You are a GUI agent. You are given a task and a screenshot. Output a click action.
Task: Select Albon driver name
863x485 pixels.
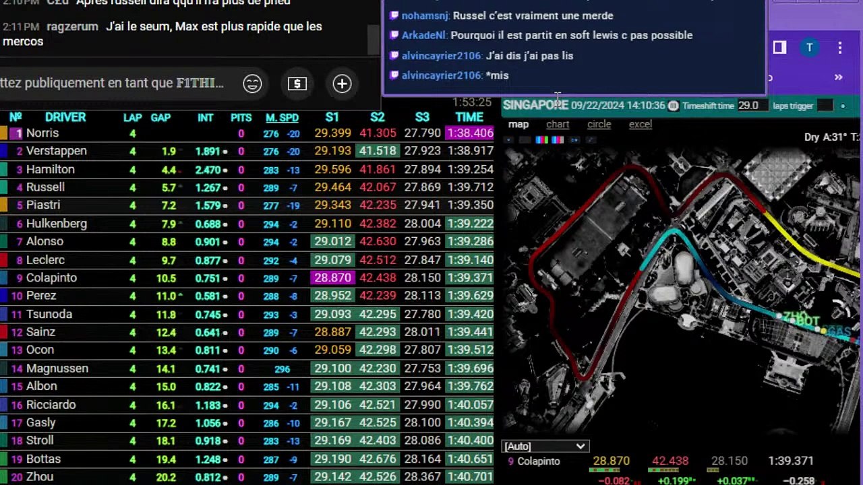tap(41, 386)
